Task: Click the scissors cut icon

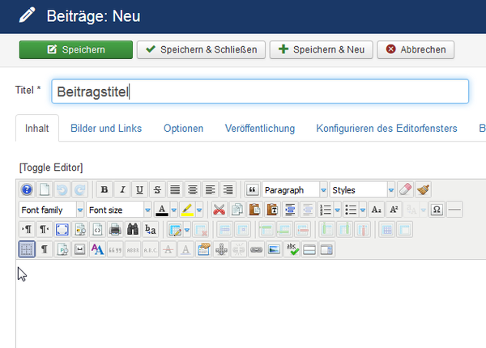Action: [219, 210]
